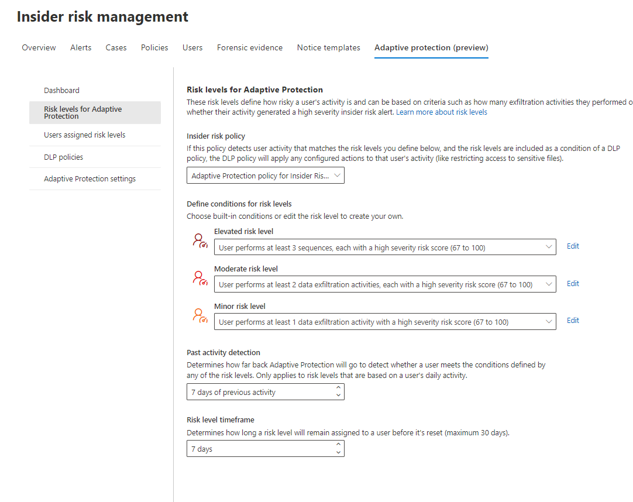Expand the Minor risk level condition dropdown

click(x=385, y=322)
